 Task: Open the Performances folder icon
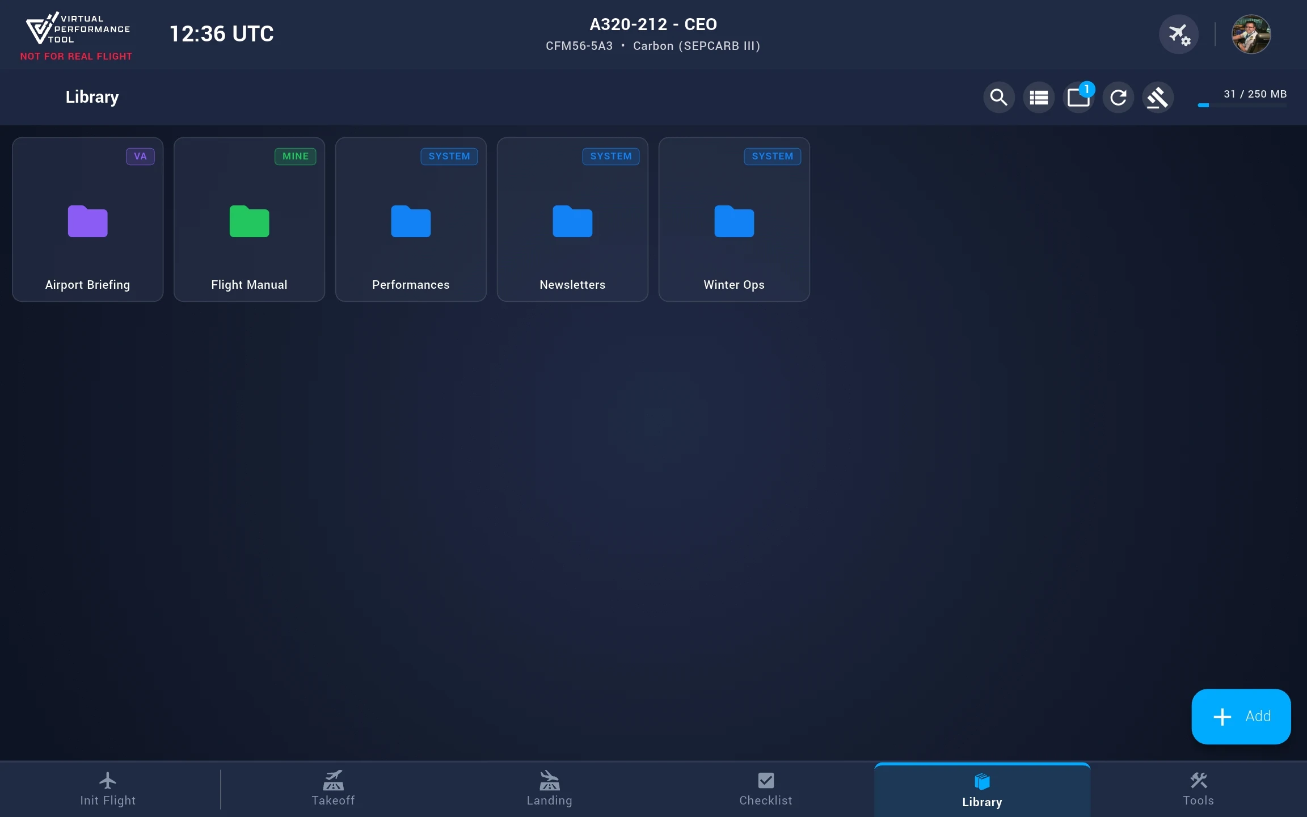coord(411,221)
